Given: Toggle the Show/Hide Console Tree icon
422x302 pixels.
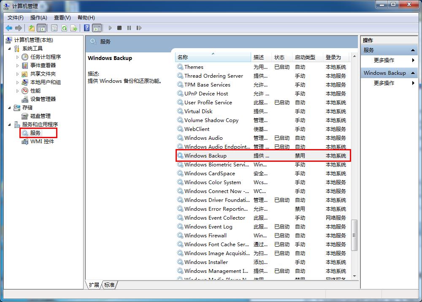Looking at the screenshot, I should (x=41, y=28).
